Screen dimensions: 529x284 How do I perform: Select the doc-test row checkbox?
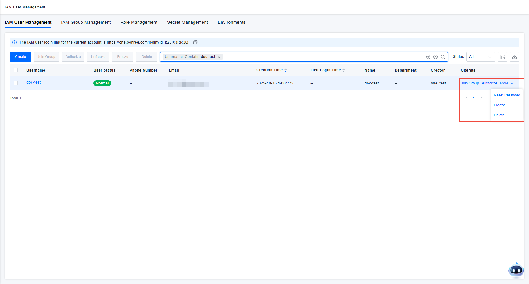click(x=16, y=83)
